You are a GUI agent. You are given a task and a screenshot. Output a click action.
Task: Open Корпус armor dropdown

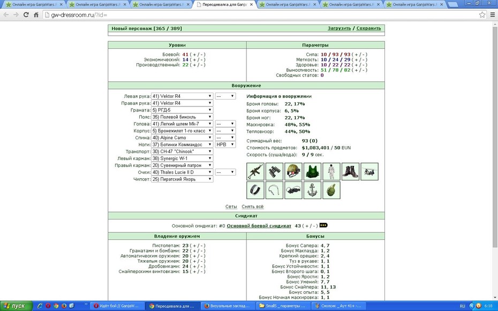tap(182, 131)
